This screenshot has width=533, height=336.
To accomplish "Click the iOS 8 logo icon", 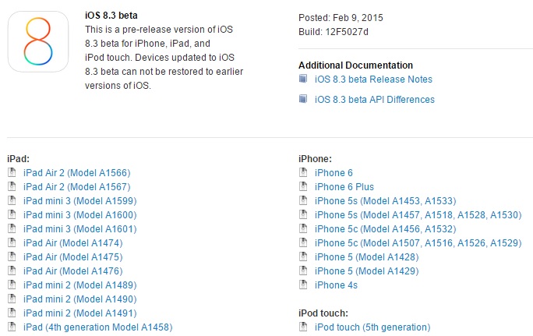I will (38, 41).
